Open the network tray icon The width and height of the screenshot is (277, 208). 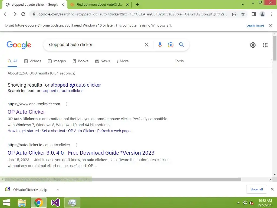[245, 203]
